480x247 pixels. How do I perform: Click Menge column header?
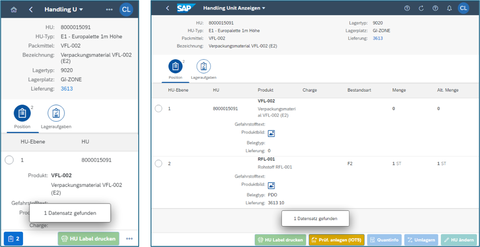coord(399,90)
